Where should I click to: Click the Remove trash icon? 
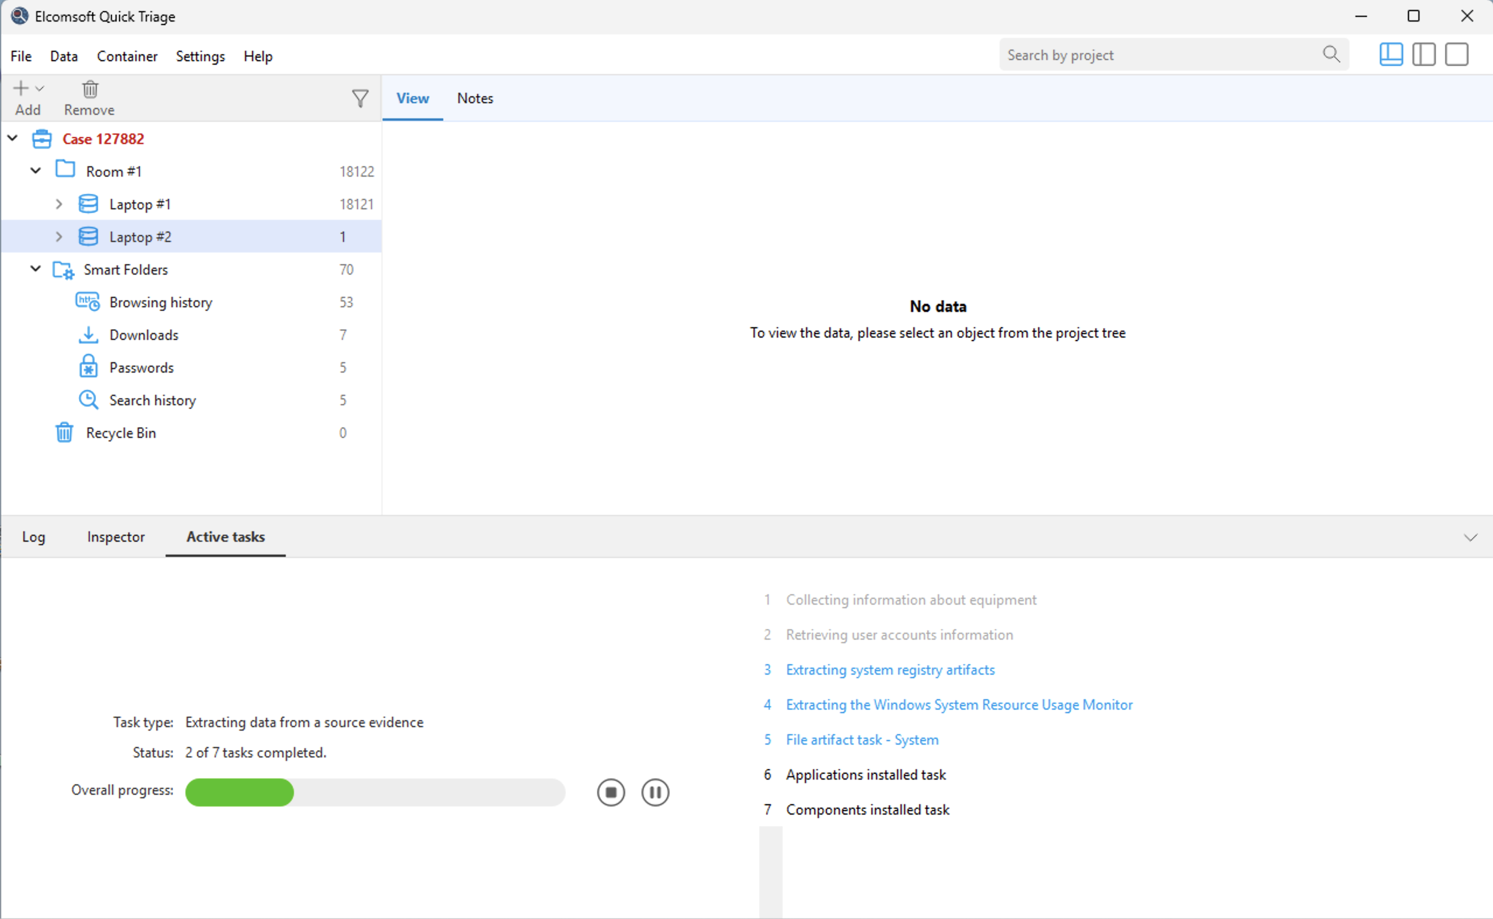click(90, 89)
